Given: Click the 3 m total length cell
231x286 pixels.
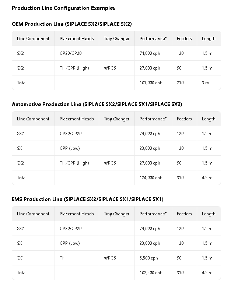Looking at the screenshot, I should (205, 83).
